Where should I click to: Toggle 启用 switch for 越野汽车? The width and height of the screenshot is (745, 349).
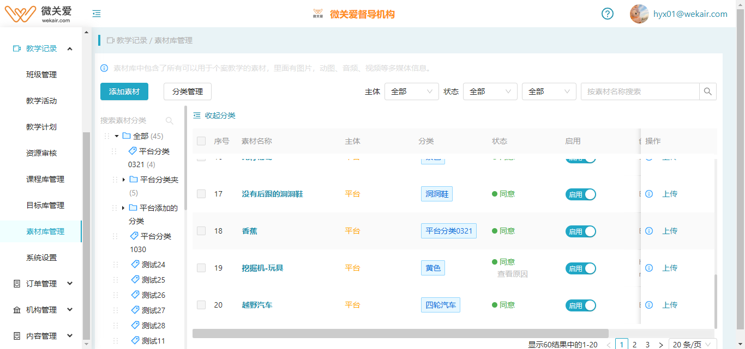coord(581,305)
